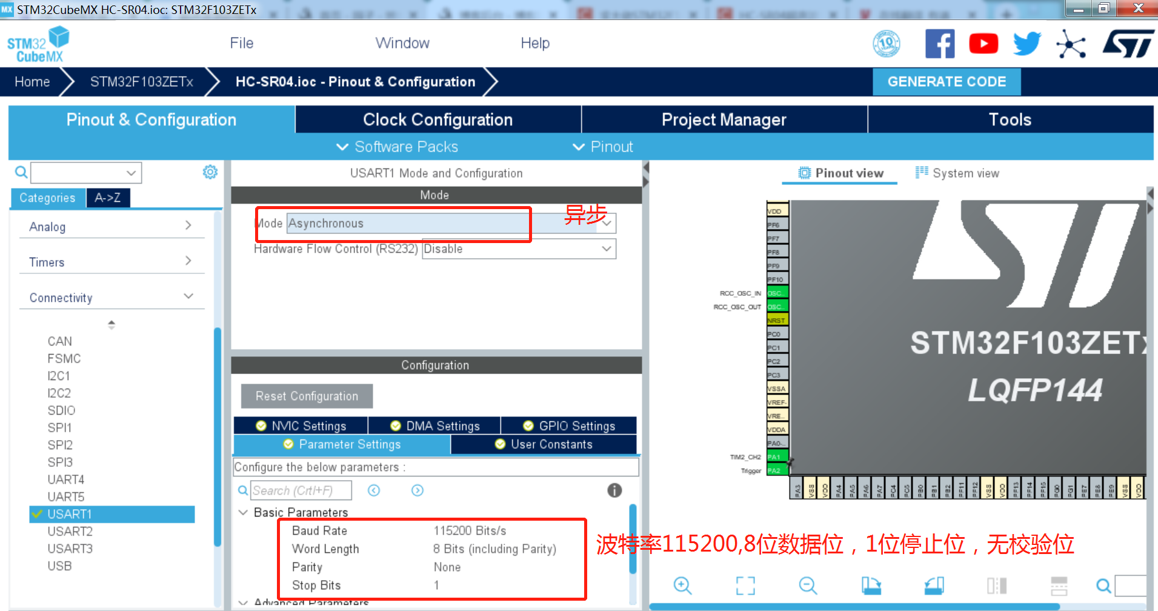Viewport: 1158px width, 611px height.
Task: Click the horizontal split view icon
Action: click(x=1059, y=586)
